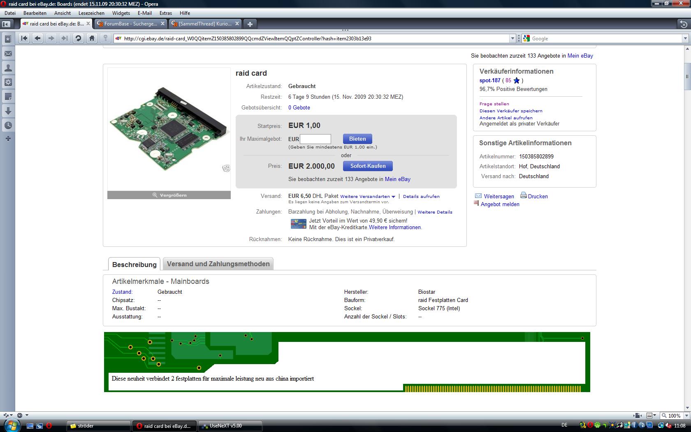Close the SammelThread tab
691x432 pixels.
point(238,23)
